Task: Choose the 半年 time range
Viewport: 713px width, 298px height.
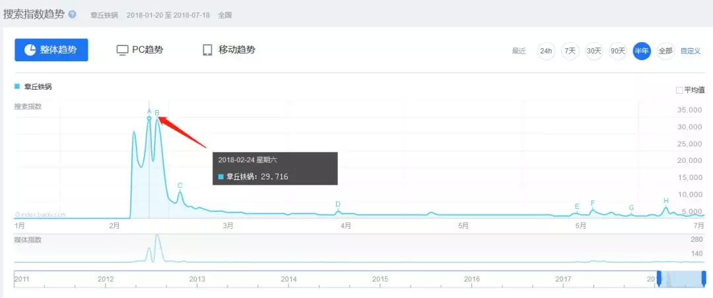Action: click(x=642, y=51)
